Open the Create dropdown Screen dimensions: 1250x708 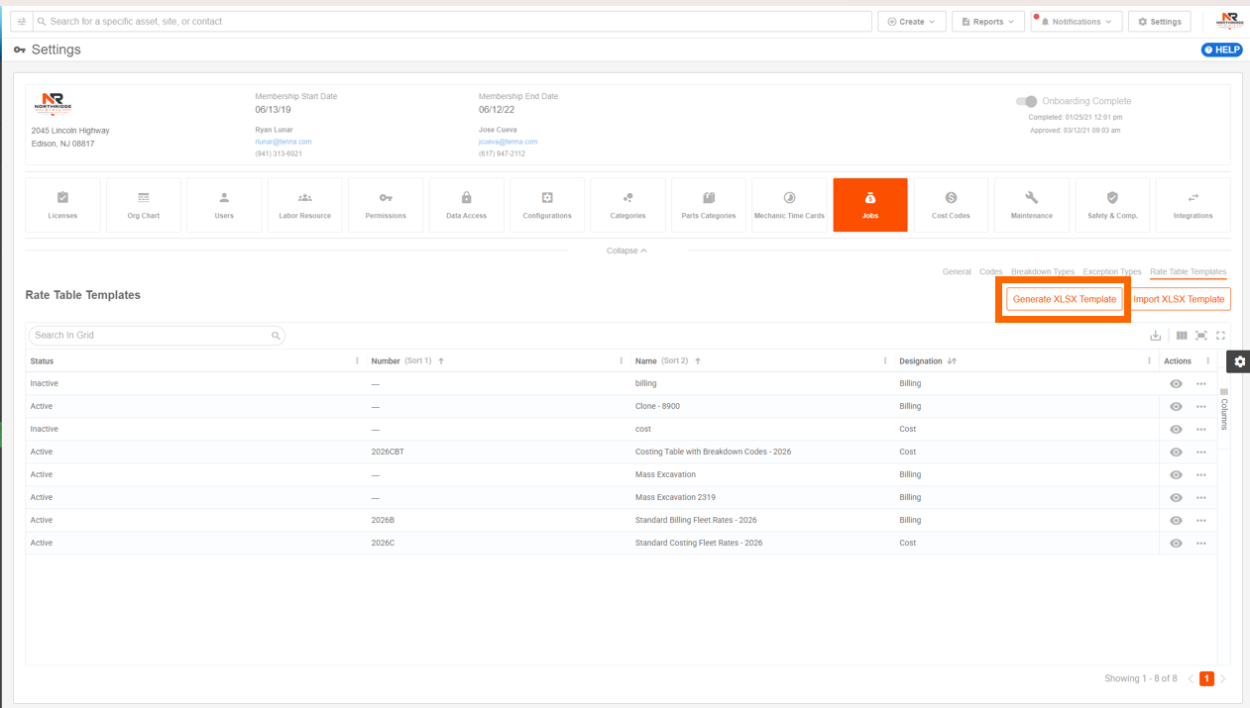click(x=912, y=21)
